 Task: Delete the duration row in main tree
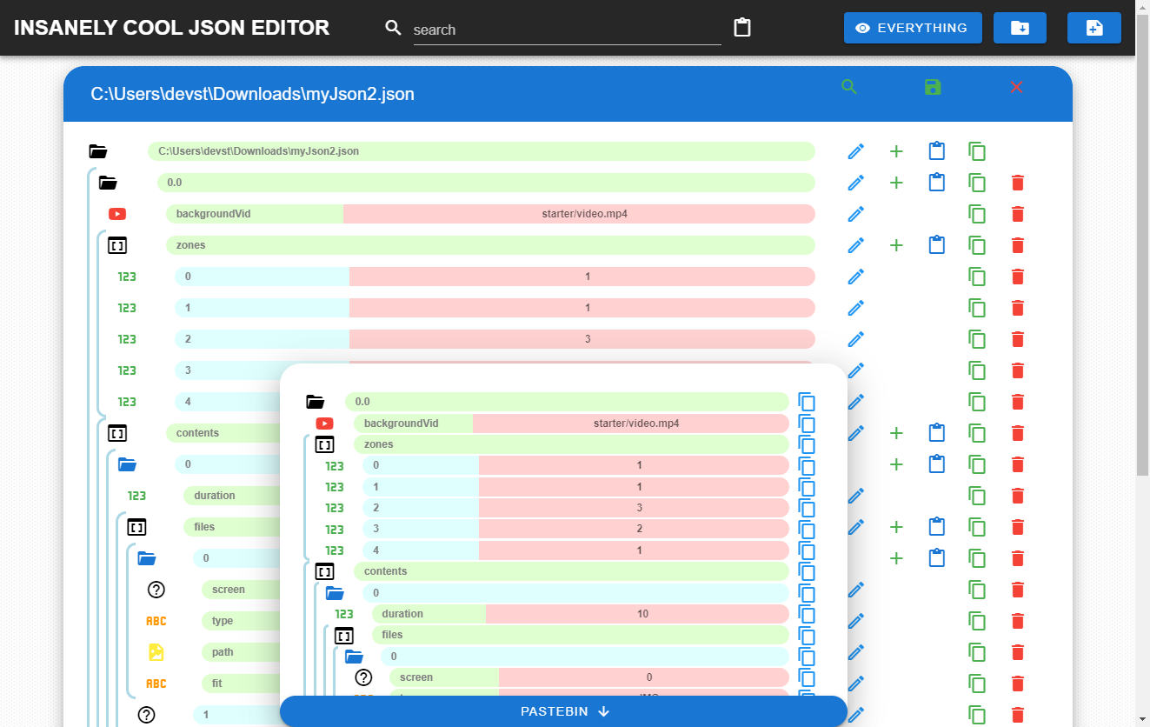1018,496
